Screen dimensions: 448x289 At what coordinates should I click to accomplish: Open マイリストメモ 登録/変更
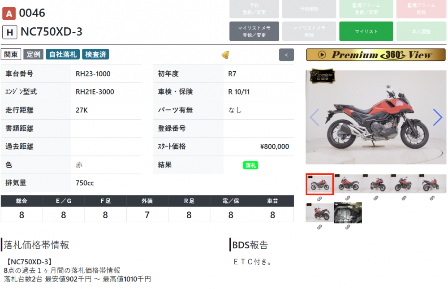click(254, 31)
